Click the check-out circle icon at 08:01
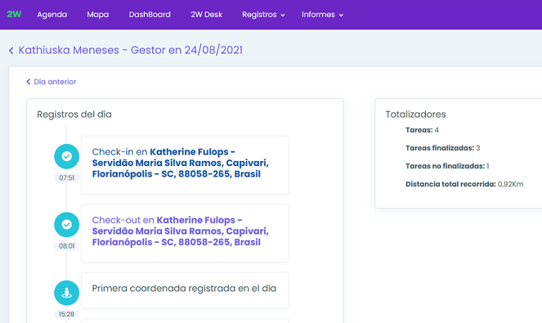 point(67,224)
